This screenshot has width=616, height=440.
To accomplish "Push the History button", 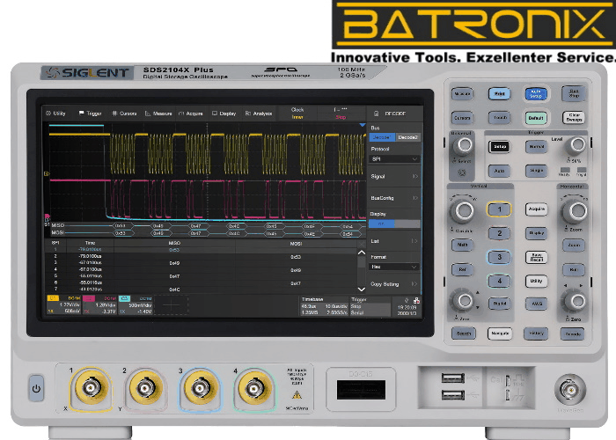I will point(536,334).
